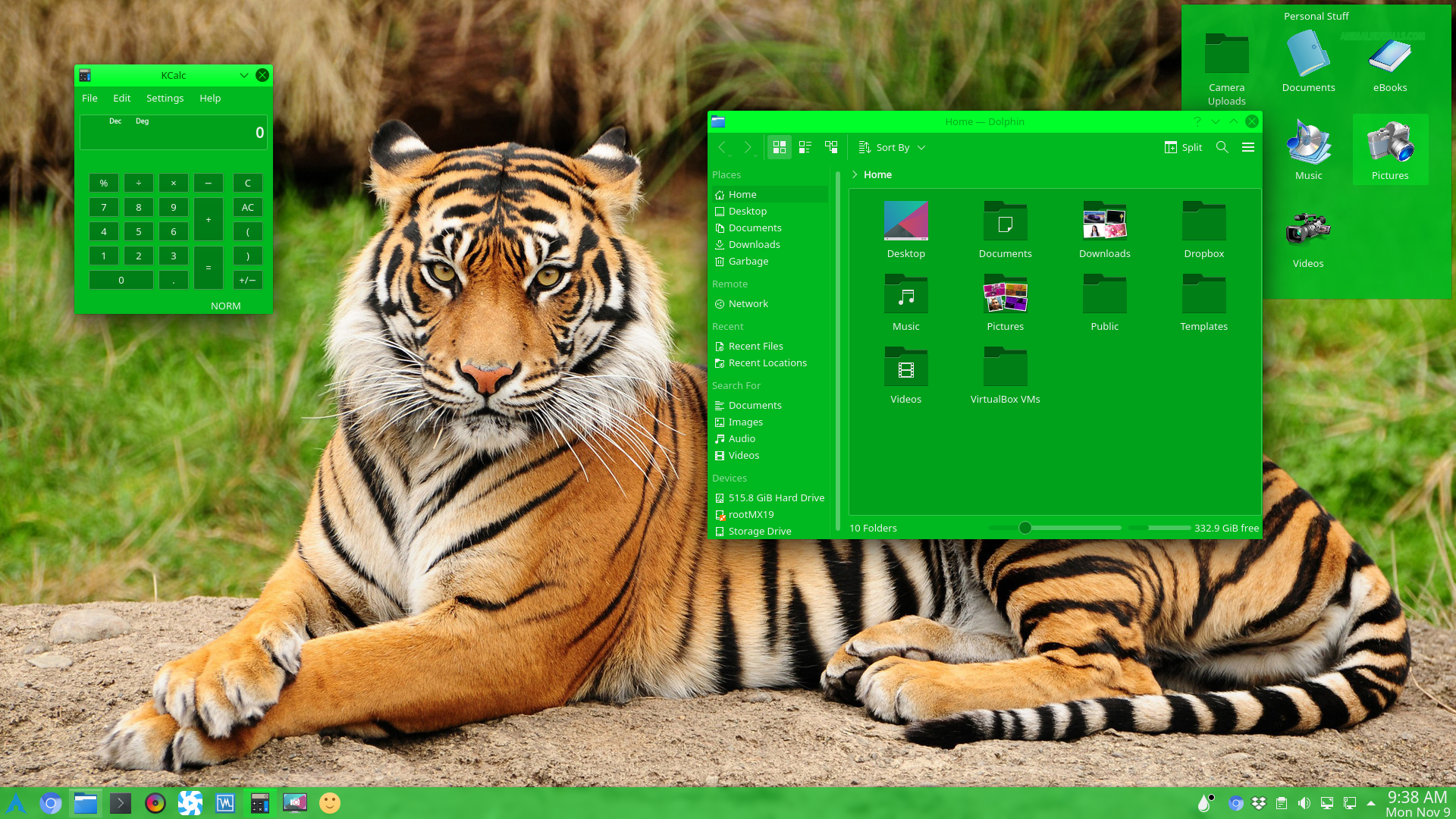Open the Sort By dropdown in Dolphin
The height and width of the screenshot is (819, 1456).
[892, 147]
